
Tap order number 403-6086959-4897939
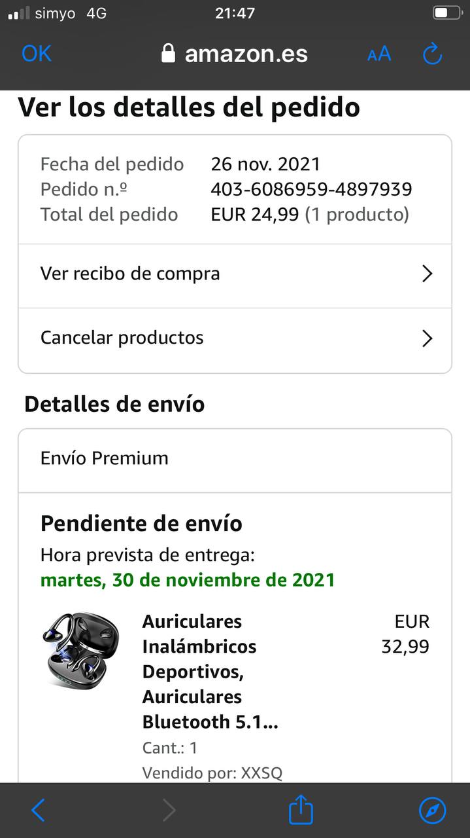311,189
